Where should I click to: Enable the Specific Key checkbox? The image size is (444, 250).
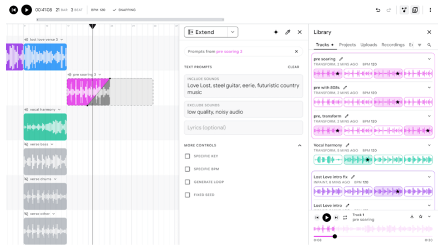(x=188, y=156)
